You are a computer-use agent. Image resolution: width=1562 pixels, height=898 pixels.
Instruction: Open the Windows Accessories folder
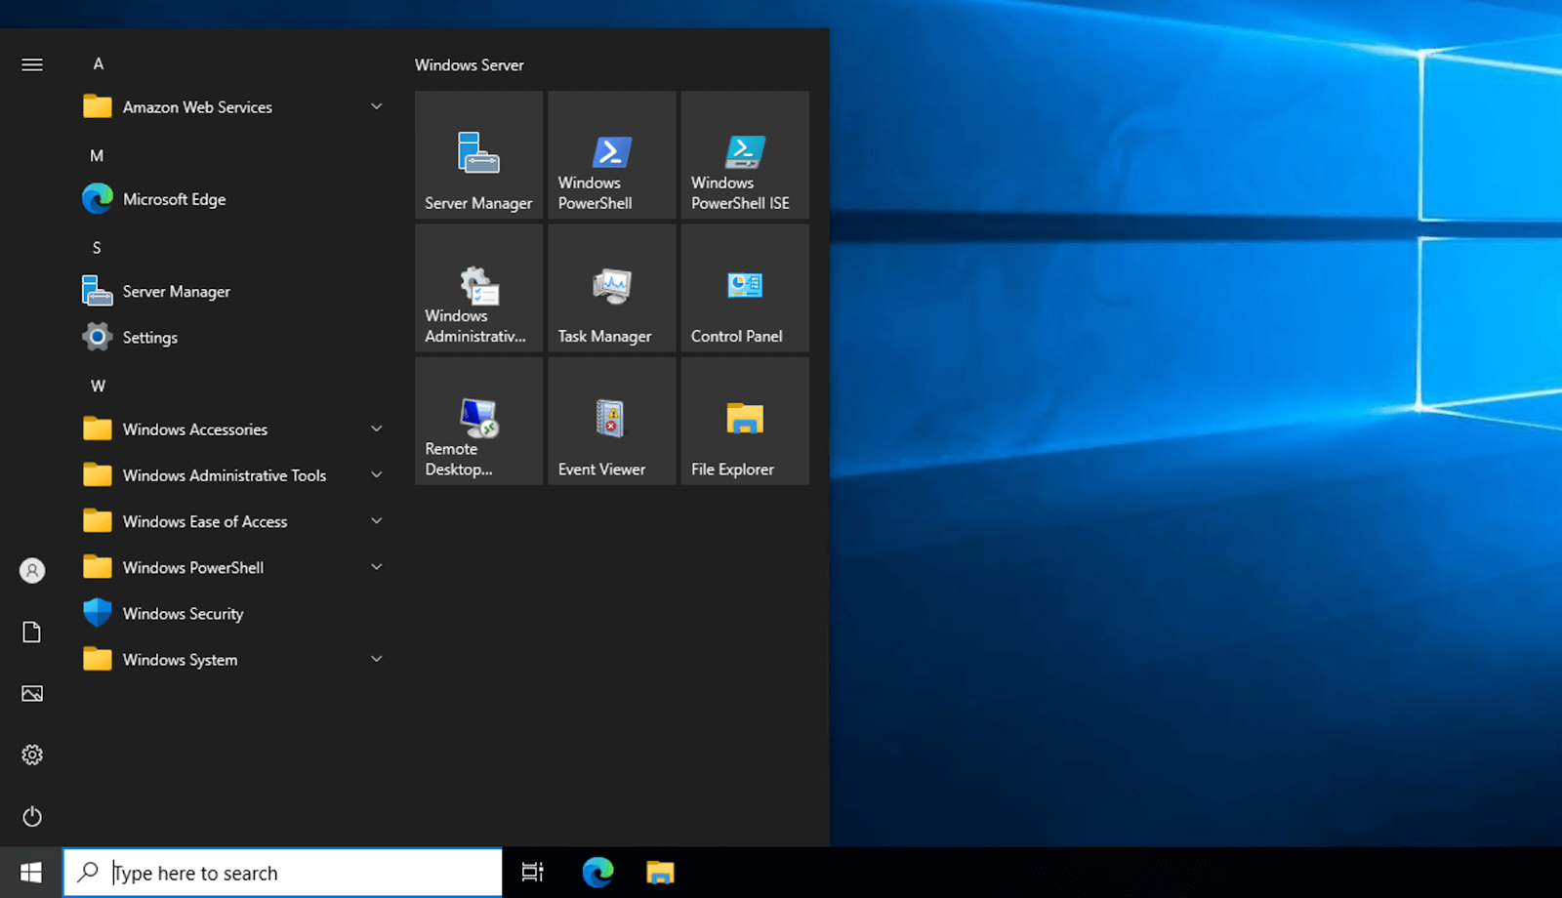(x=234, y=429)
